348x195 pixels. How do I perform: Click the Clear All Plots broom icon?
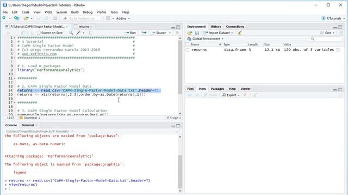click(x=255, y=95)
